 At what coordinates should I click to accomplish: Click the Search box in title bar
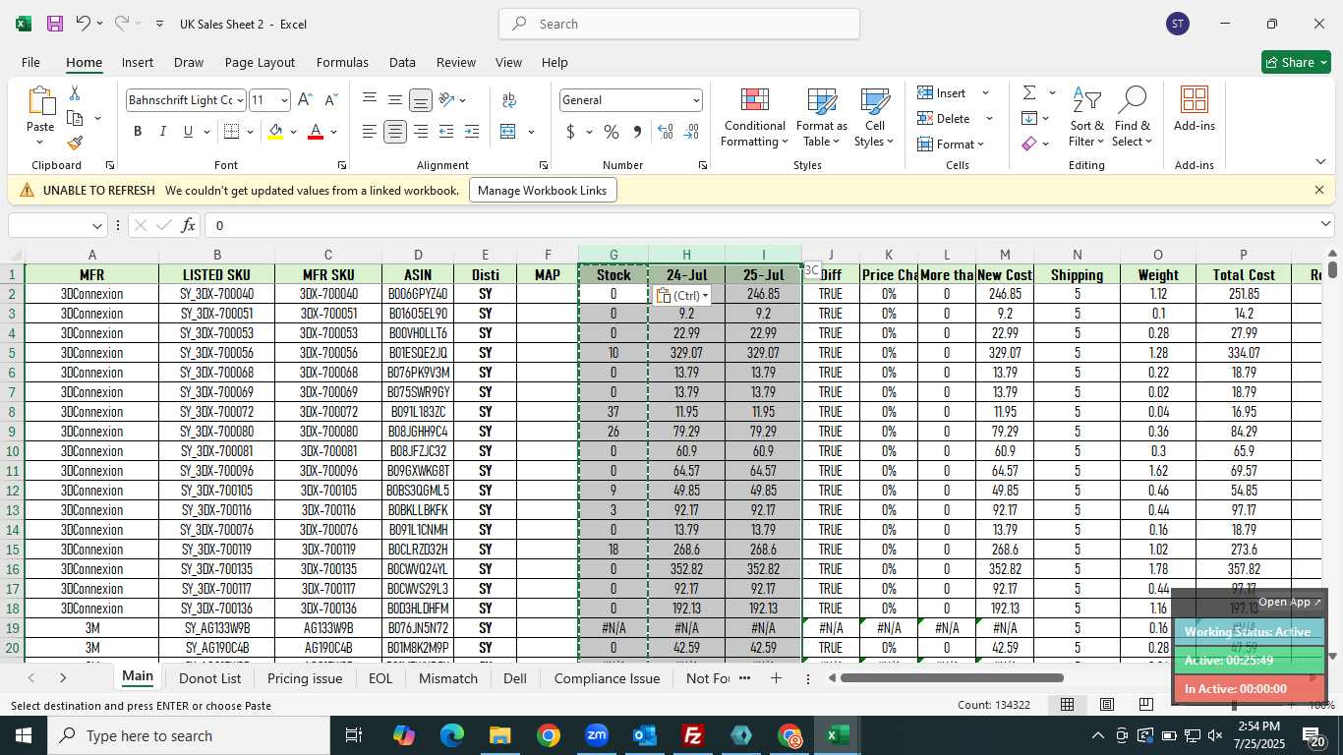[679, 24]
